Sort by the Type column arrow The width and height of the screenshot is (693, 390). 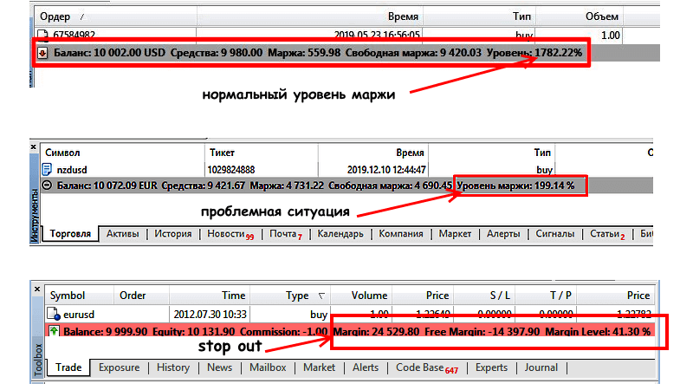[323, 296]
